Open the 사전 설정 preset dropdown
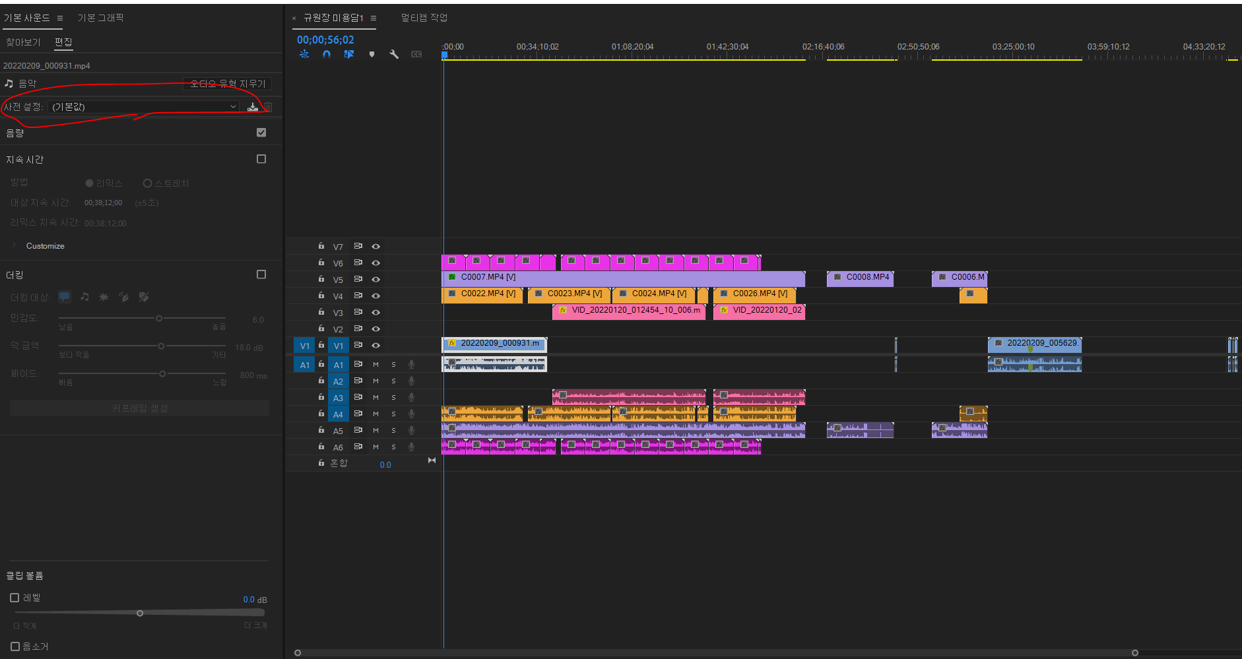This screenshot has height=659, width=1242. pyautogui.click(x=144, y=107)
